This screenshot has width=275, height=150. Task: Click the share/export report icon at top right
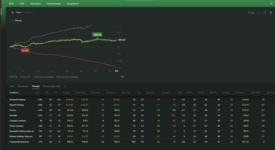coord(265,12)
